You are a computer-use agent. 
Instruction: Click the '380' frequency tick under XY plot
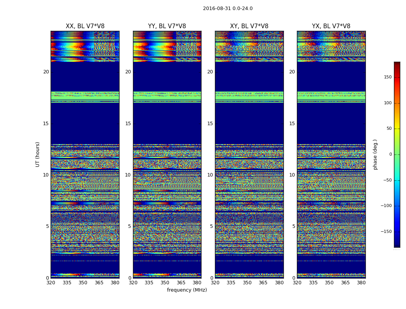tap(279, 283)
